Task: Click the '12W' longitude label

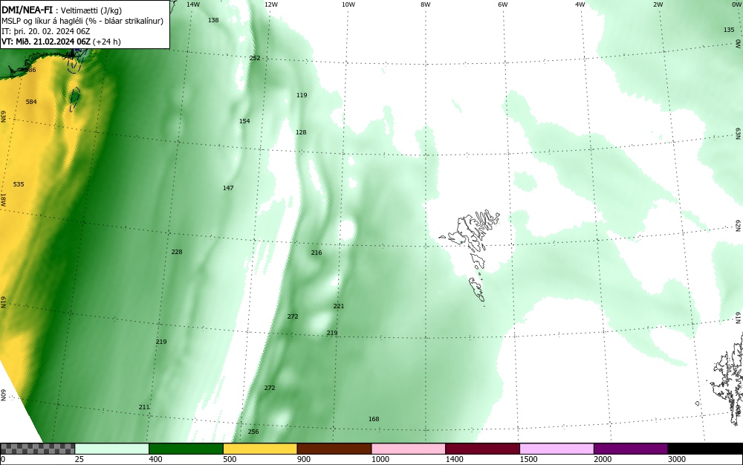Action: point(270,4)
